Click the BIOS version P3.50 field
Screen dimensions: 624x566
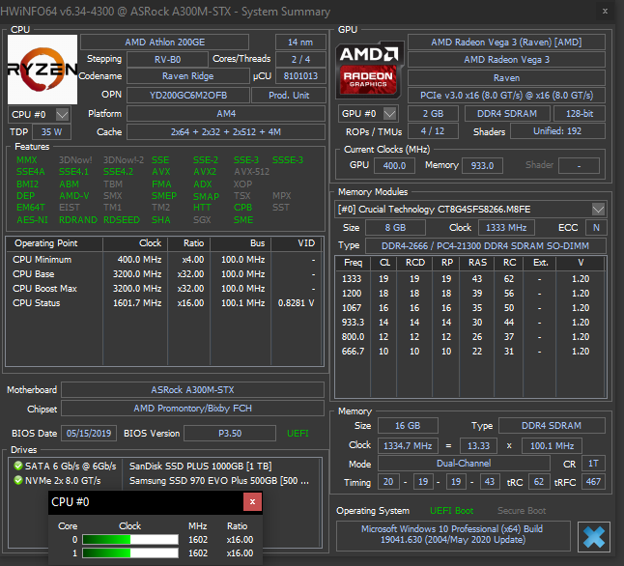point(230,434)
